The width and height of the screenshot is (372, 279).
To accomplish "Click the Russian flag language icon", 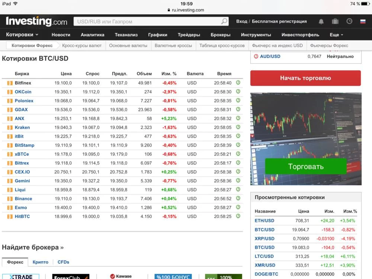I will pos(363,22).
